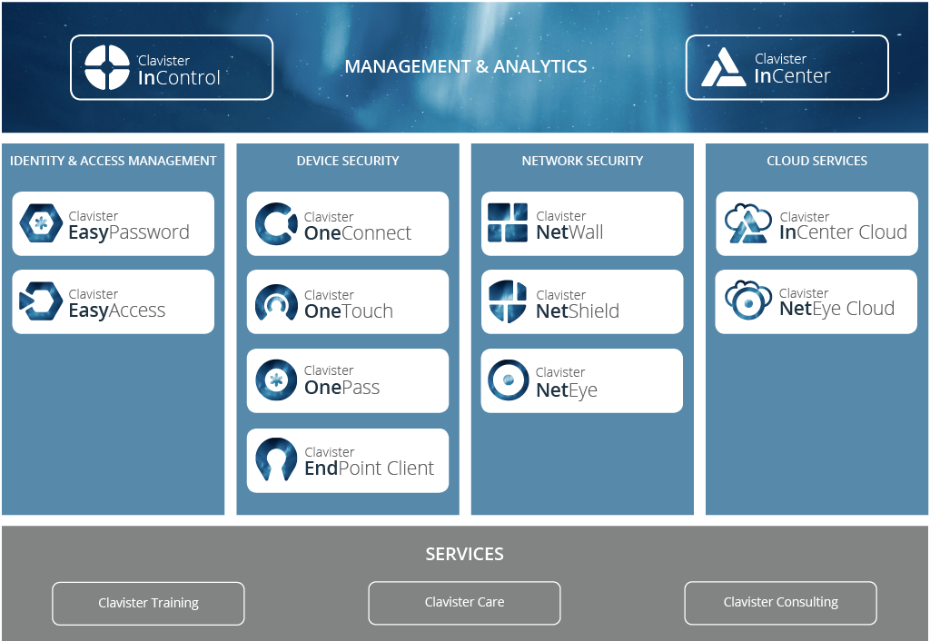Click the Management & Analytics heading
The height and width of the screenshot is (641, 930).
point(466,66)
